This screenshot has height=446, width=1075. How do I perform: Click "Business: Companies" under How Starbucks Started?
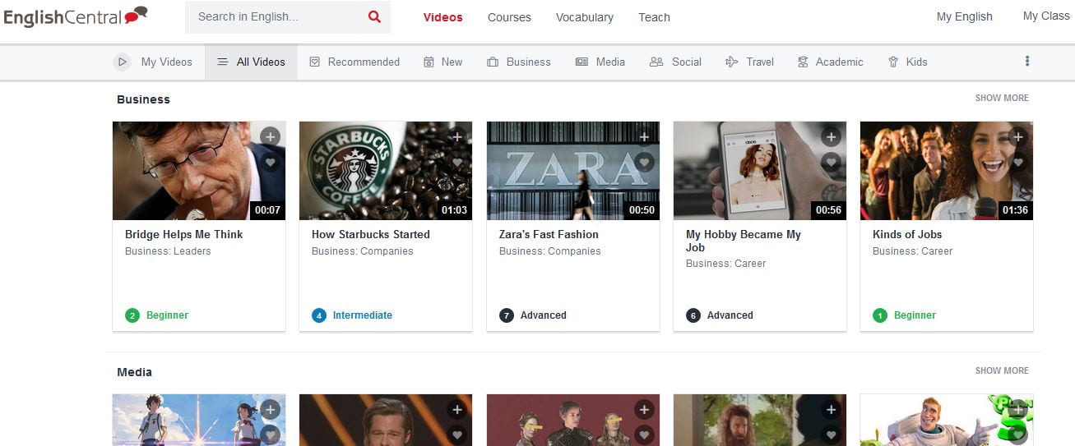[363, 251]
